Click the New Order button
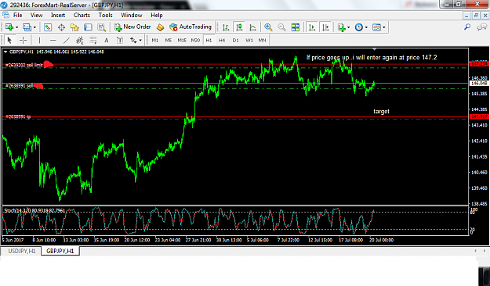 tap(132, 27)
